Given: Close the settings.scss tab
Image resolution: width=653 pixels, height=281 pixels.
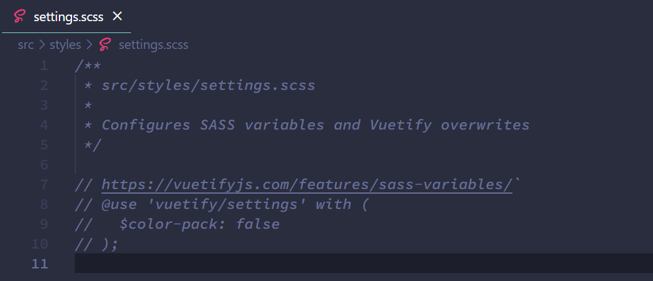Looking at the screenshot, I should click(118, 17).
